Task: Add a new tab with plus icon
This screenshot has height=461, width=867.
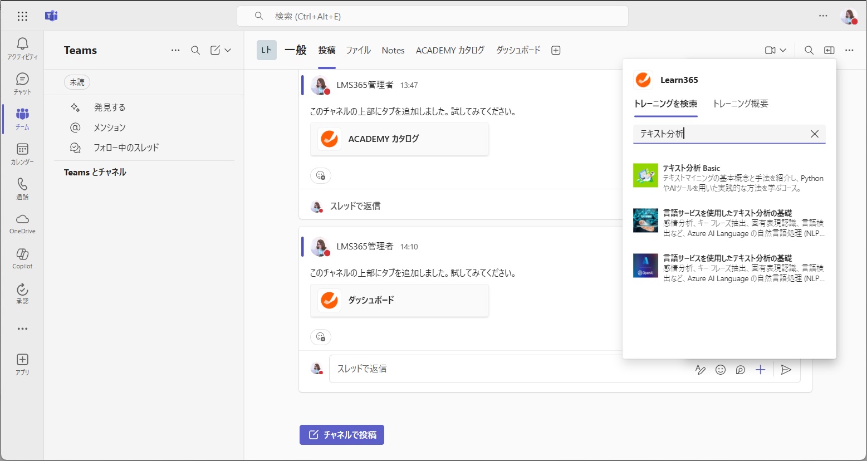Action: click(556, 50)
